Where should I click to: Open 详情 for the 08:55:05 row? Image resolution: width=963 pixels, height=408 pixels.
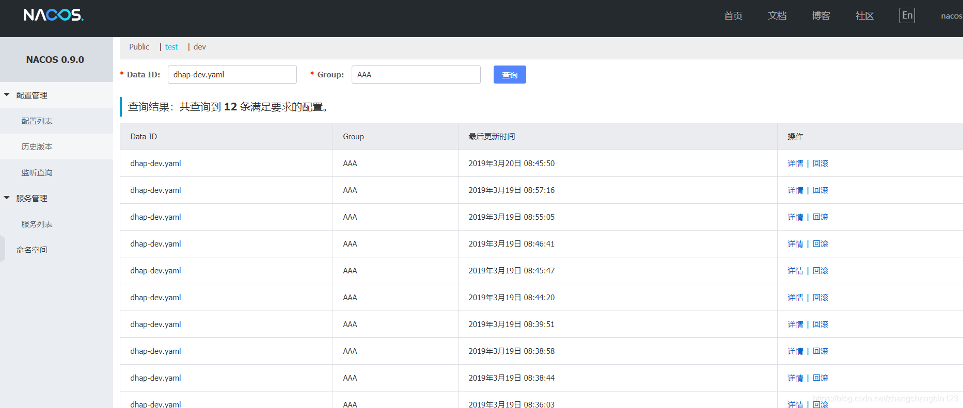coord(795,217)
